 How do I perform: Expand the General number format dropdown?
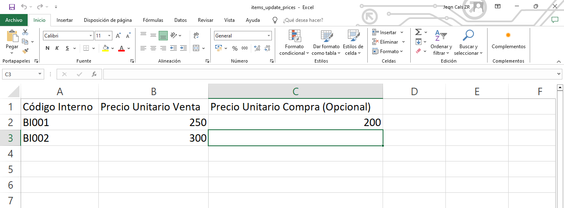coord(269,36)
